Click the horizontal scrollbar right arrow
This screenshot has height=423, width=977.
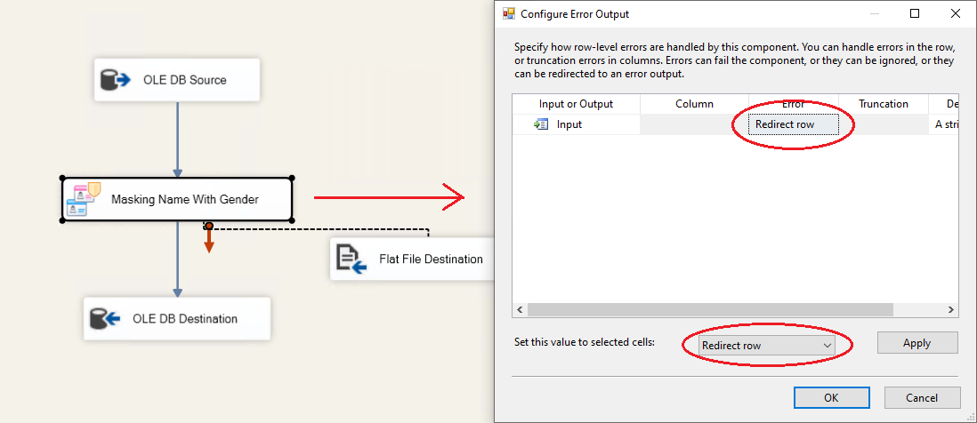pos(950,310)
